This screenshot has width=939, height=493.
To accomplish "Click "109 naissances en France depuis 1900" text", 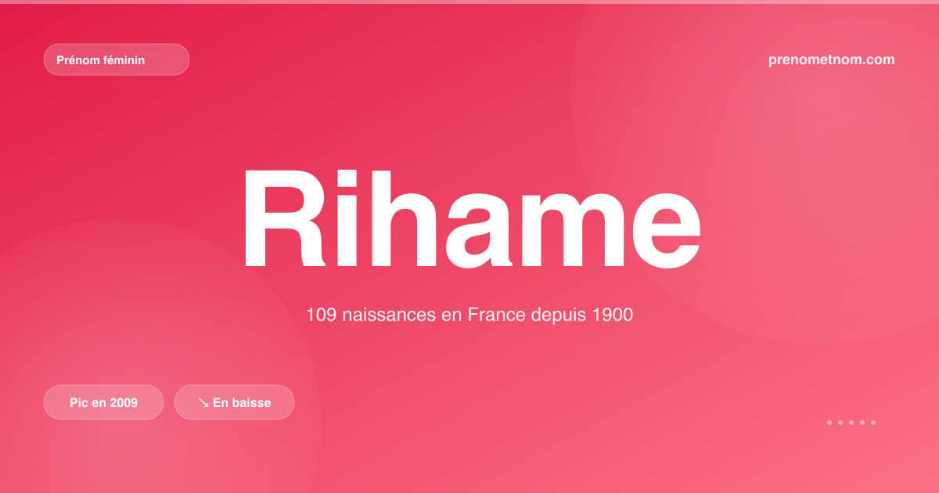I will pos(469,315).
